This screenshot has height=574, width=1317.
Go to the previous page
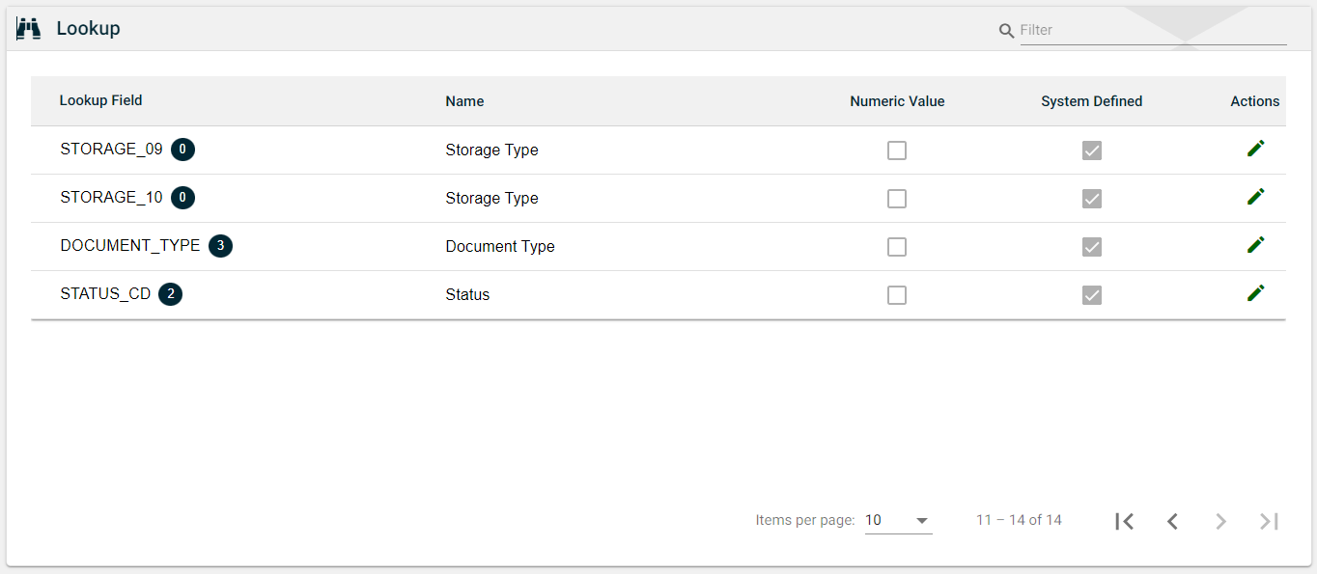[1172, 521]
